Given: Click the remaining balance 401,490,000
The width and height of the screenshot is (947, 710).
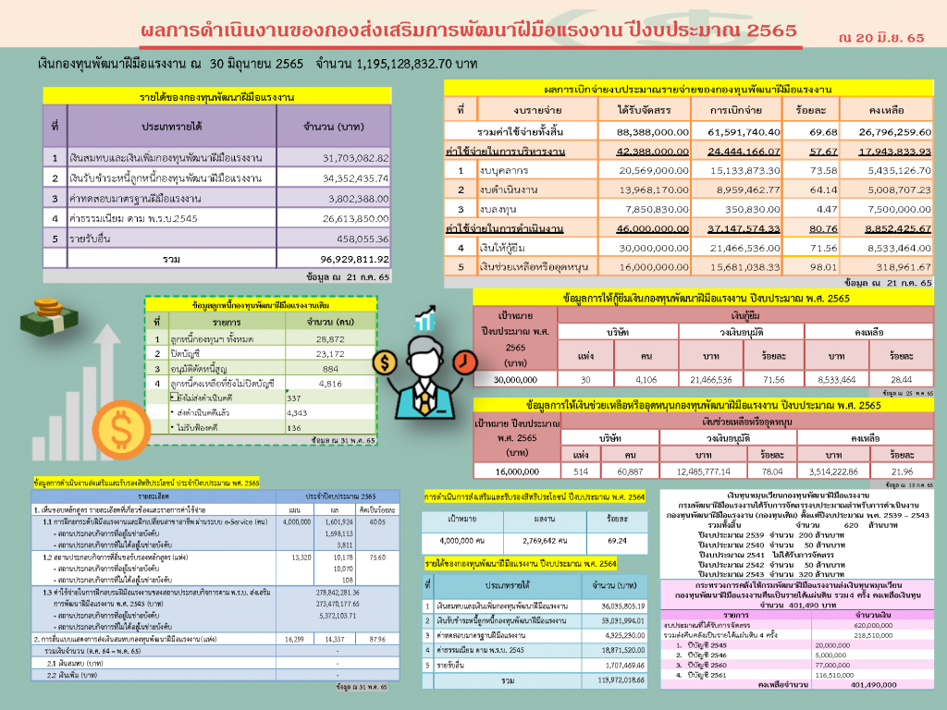Looking at the screenshot, I should point(874,685).
